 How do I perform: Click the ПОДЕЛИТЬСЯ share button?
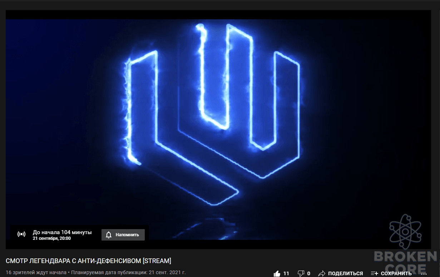pos(341,273)
